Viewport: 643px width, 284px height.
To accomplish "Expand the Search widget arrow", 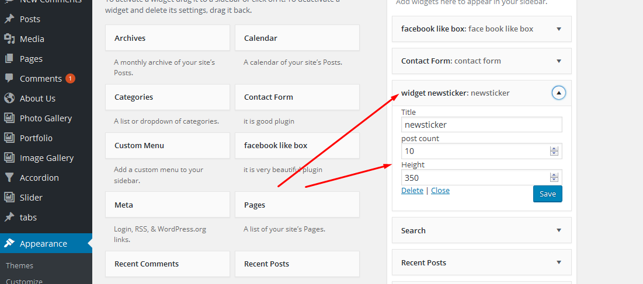I will [x=558, y=230].
